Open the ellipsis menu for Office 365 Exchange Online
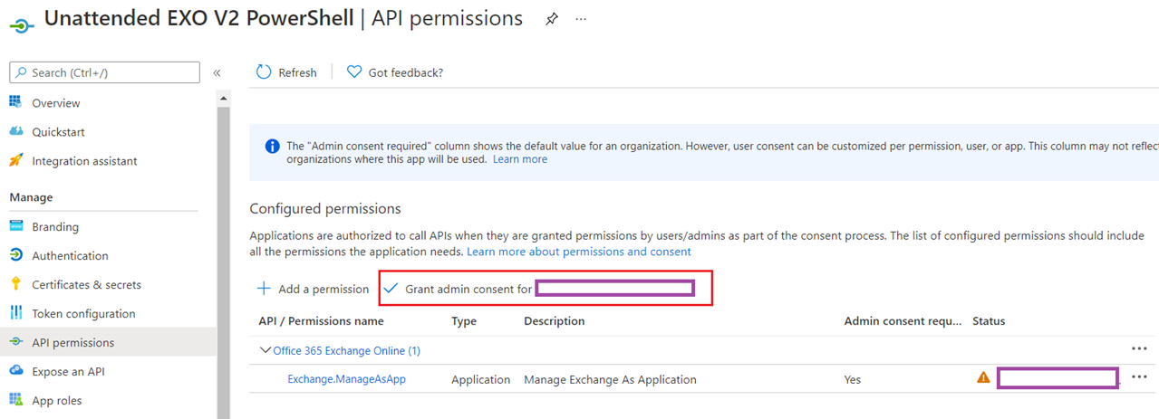This screenshot has height=419, width=1159. pos(1139,348)
